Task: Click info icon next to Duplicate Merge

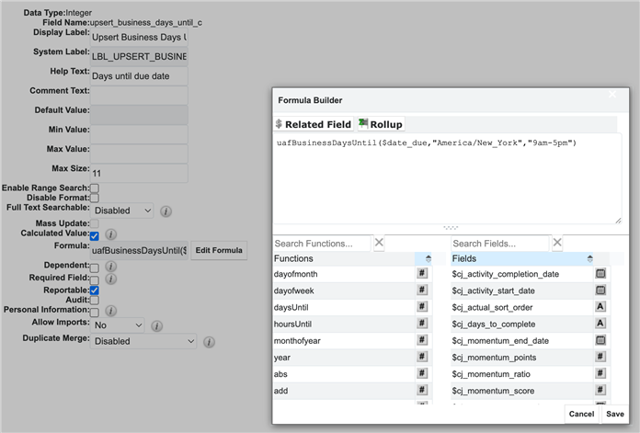Action: click(x=209, y=342)
